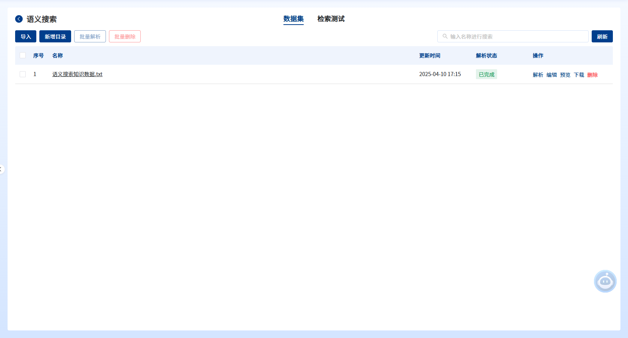The height and width of the screenshot is (338, 628).
Task: Click the 批量删除 button
Action: (125, 36)
